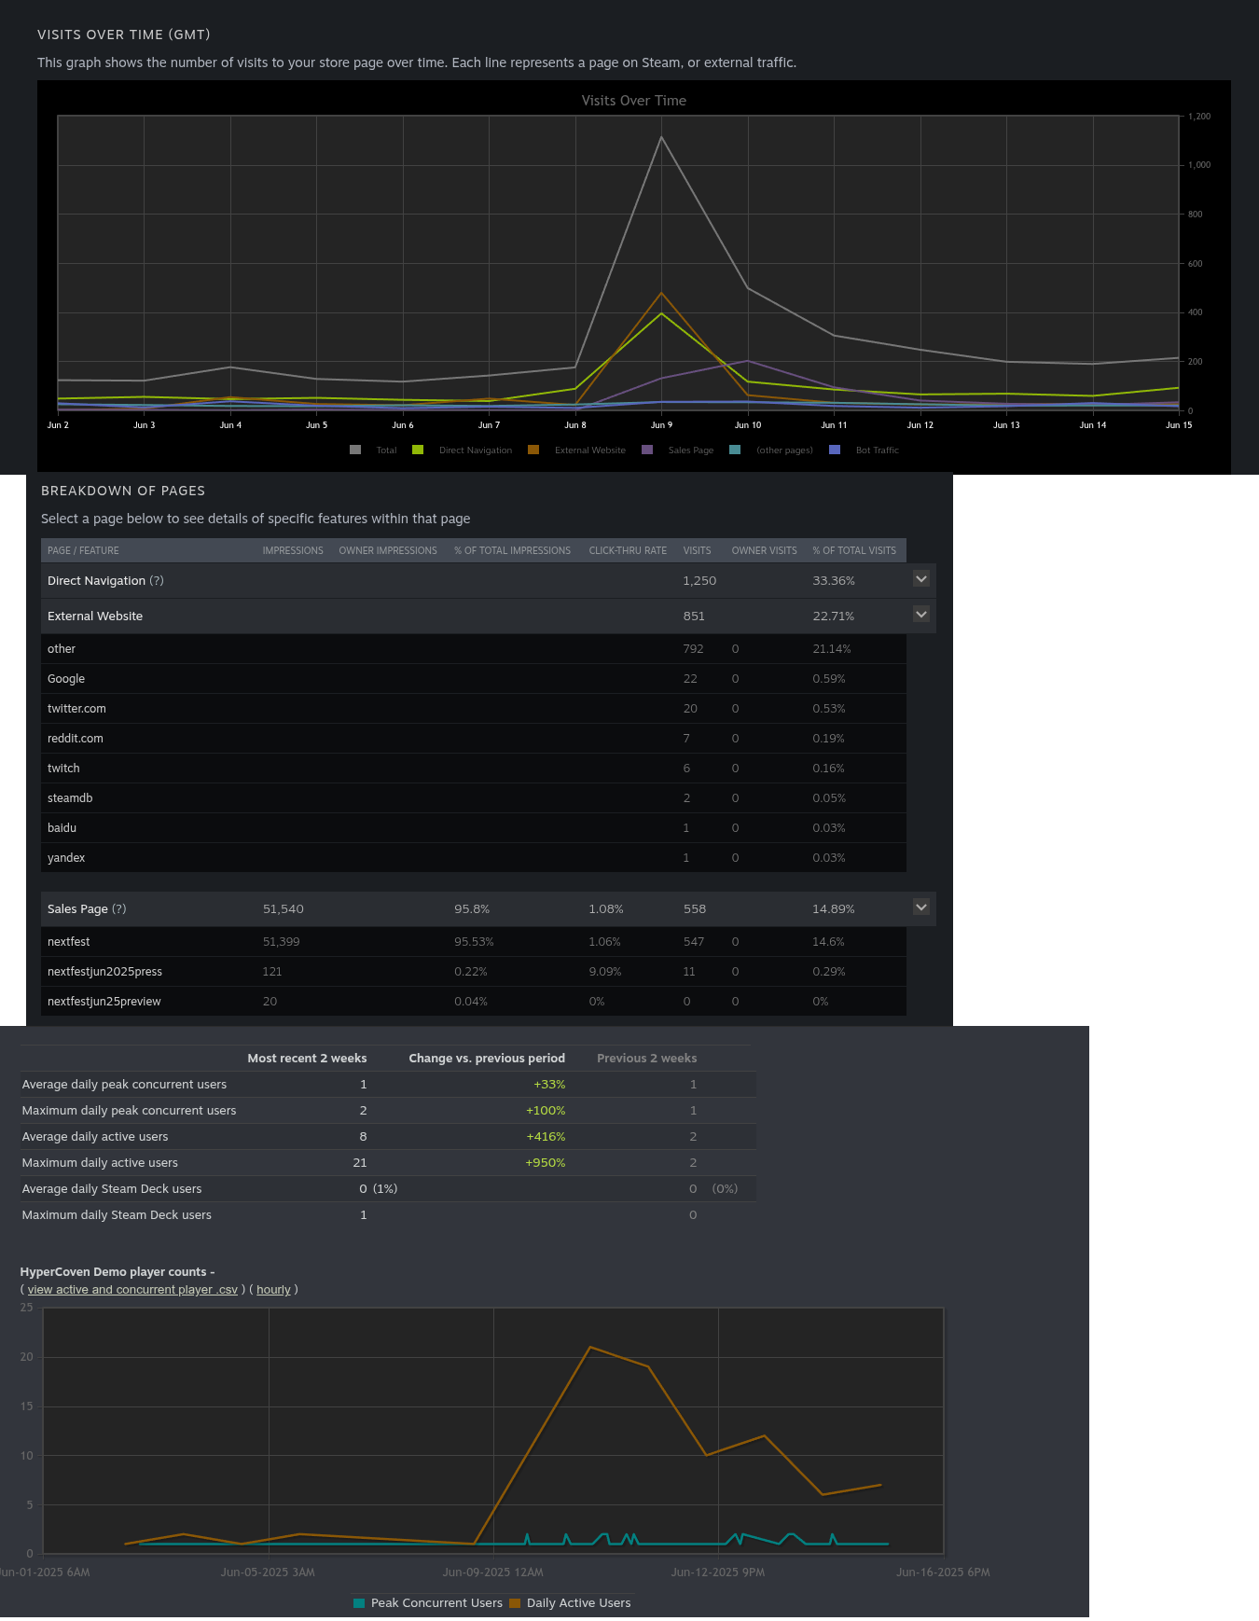The height and width of the screenshot is (1621, 1259).
Task: Select the External Website row label
Action: [95, 616]
